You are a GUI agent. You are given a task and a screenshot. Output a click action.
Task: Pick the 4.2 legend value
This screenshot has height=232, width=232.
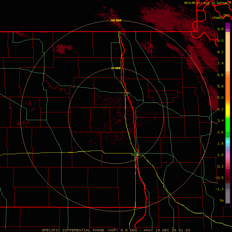tap(220, 109)
